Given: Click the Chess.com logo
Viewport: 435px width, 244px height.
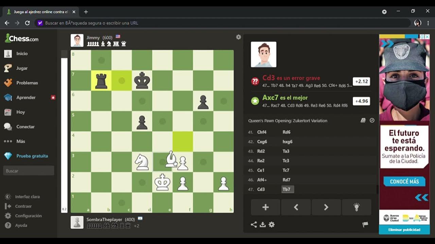Looking at the screenshot, I should (21, 38).
